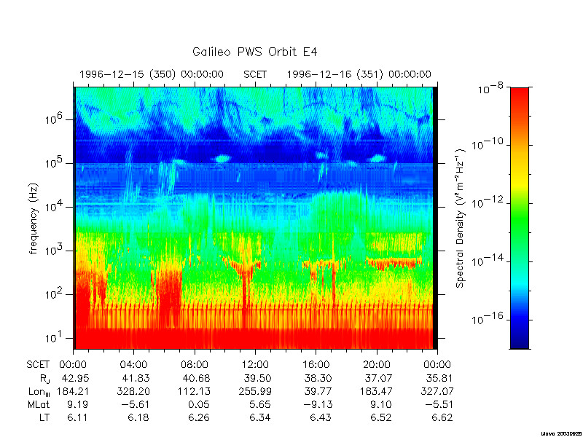Select RJ value 42.95
This screenshot has height=437, width=583.
[x=75, y=378]
